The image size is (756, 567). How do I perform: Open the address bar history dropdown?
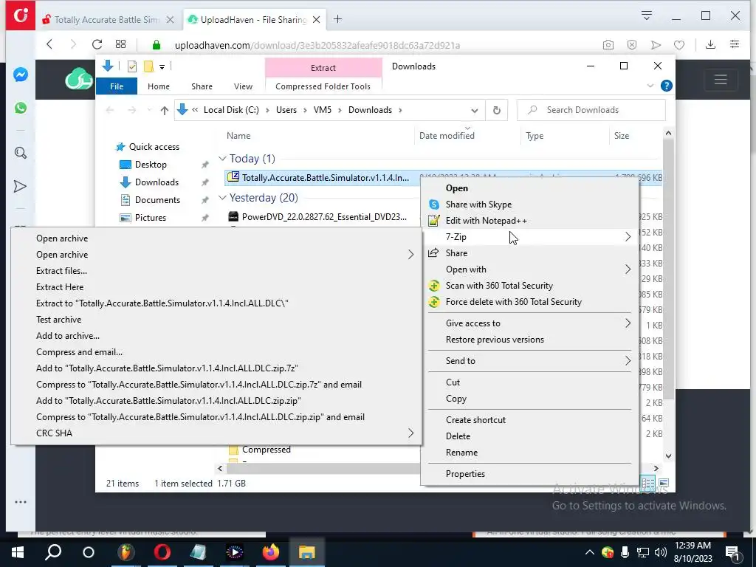(475, 111)
